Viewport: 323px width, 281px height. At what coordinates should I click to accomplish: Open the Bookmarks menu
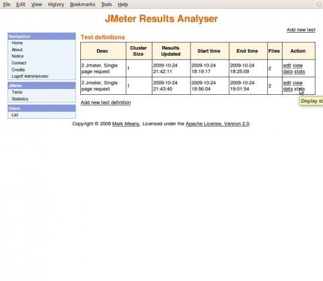[x=83, y=4]
